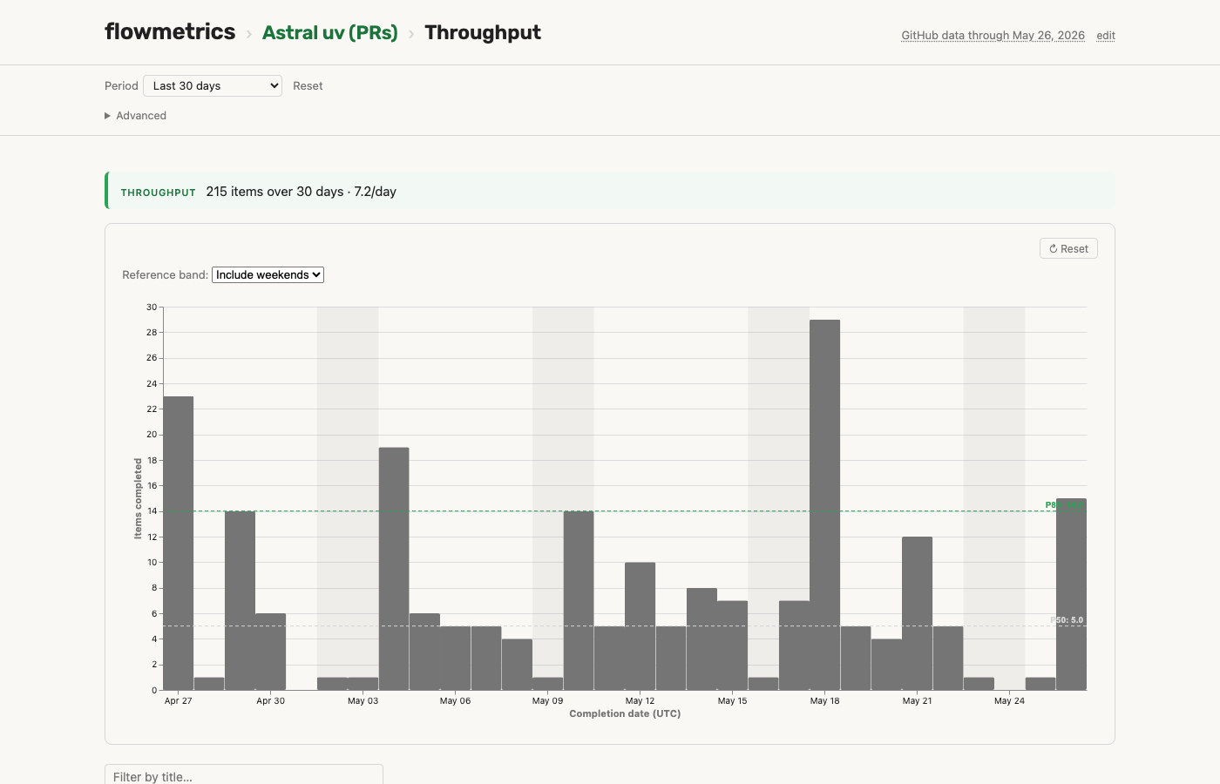
Task: Focus the Filter by title input
Action: coord(244,774)
